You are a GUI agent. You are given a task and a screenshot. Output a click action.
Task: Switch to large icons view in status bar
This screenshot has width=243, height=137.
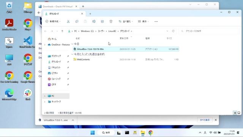pyautogui.click(x=239, y=113)
